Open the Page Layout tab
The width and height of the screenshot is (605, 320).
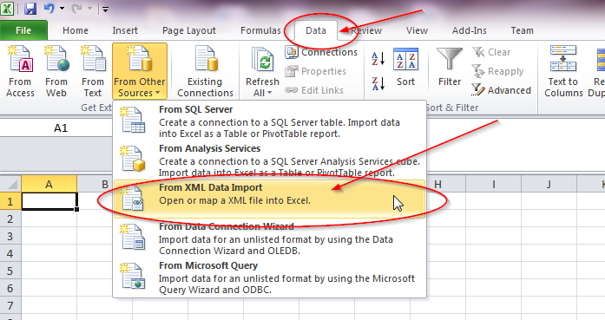(189, 30)
